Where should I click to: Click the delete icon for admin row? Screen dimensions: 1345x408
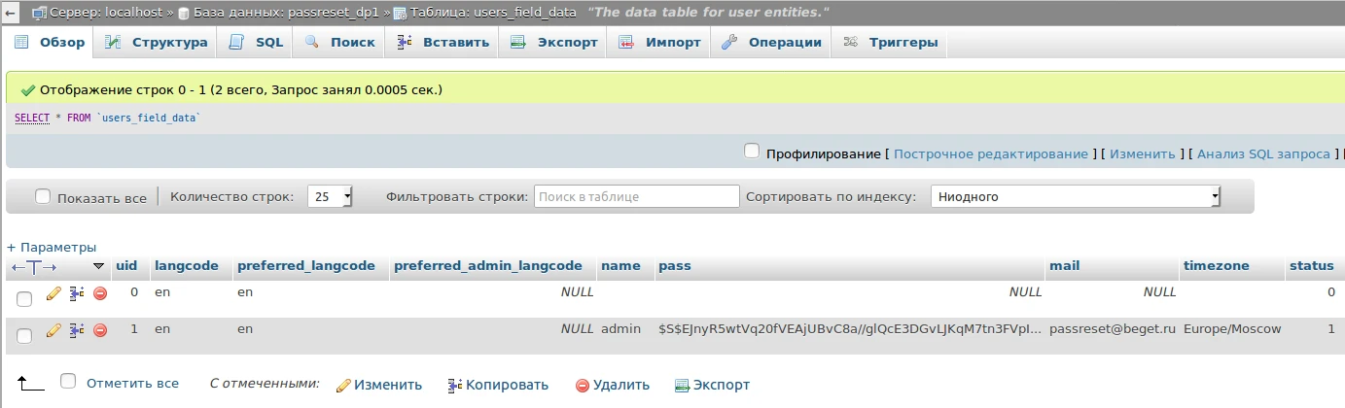coord(100,329)
